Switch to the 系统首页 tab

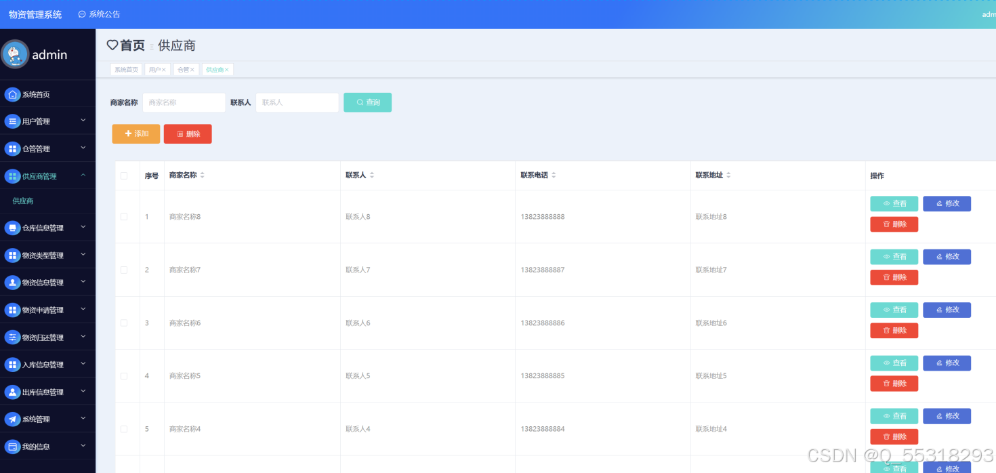[126, 70]
